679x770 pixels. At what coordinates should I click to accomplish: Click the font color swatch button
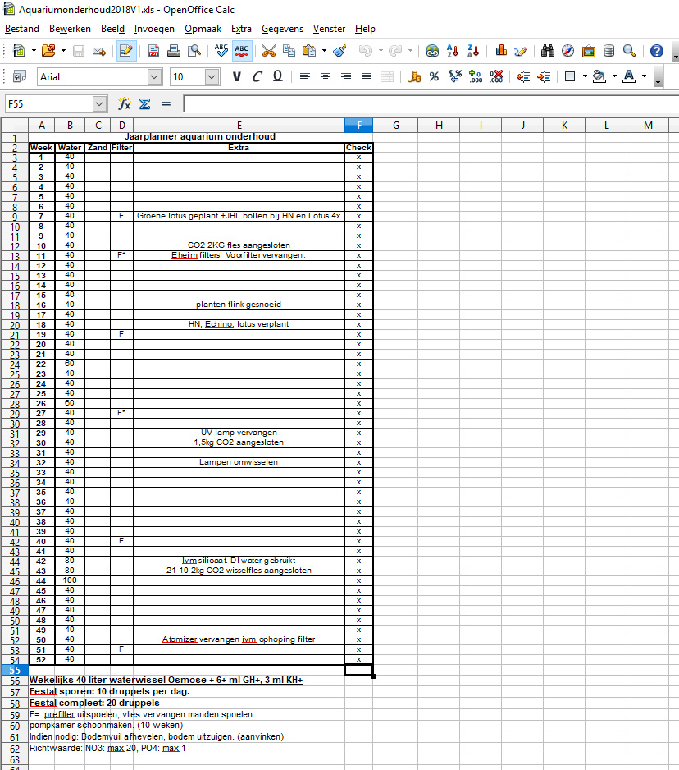click(629, 77)
